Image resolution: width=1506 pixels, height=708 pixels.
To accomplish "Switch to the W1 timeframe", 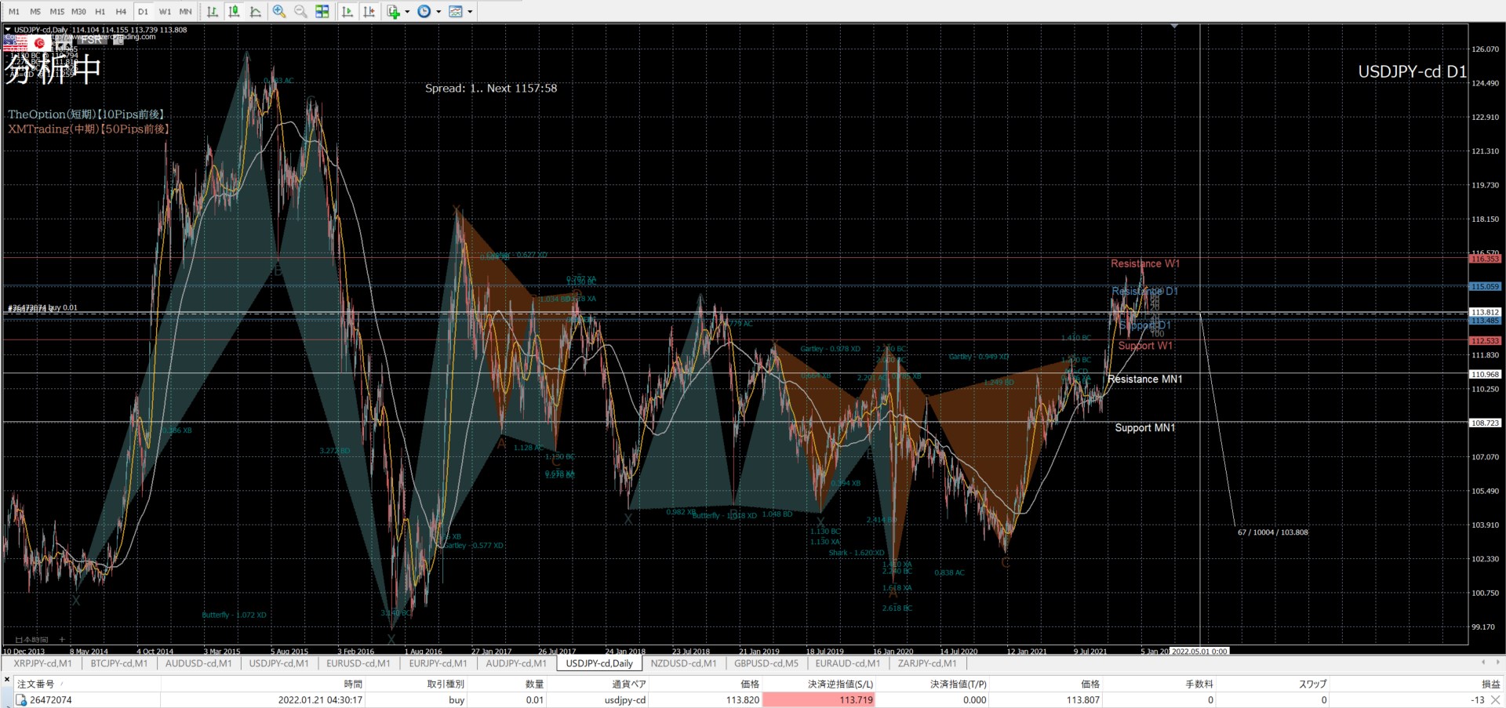I will click(x=165, y=12).
